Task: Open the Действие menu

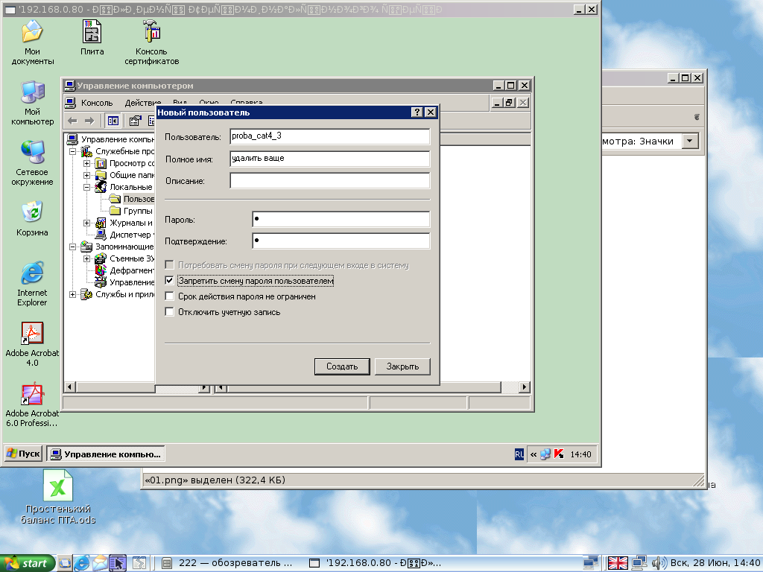Action: [142, 103]
